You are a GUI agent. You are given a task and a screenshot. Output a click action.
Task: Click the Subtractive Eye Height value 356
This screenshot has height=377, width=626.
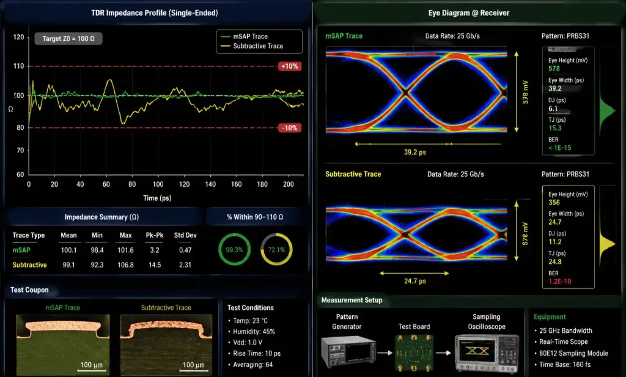pyautogui.click(x=554, y=203)
